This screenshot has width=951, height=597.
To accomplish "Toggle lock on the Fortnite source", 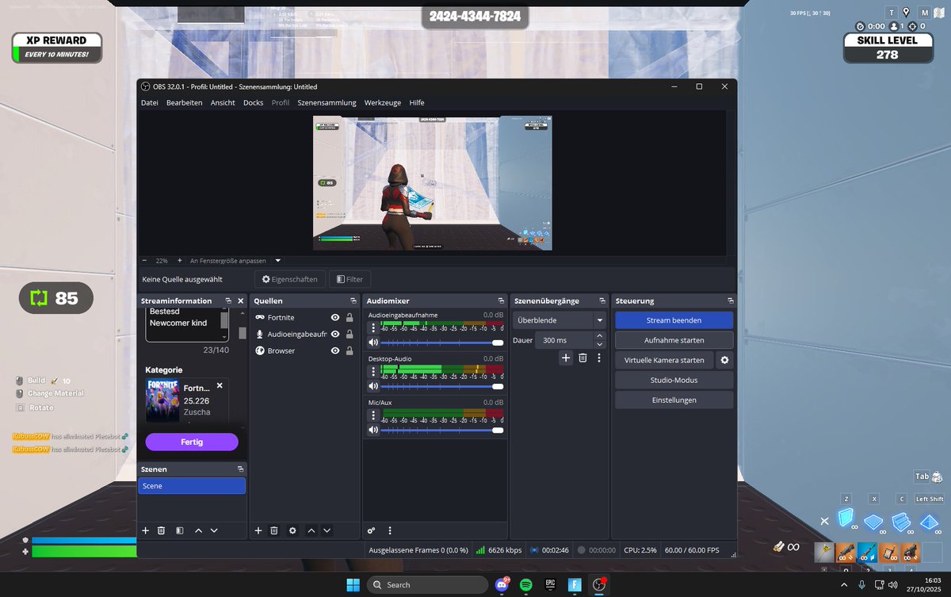I will pos(349,317).
